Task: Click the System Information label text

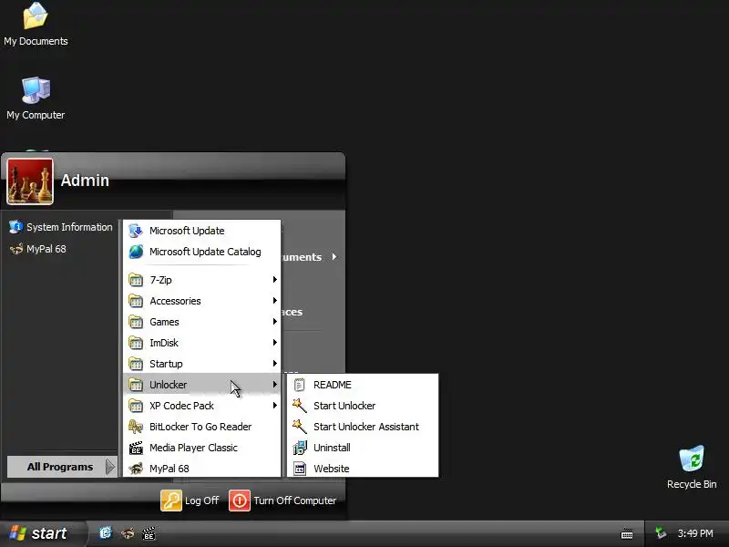Action: 69,227
